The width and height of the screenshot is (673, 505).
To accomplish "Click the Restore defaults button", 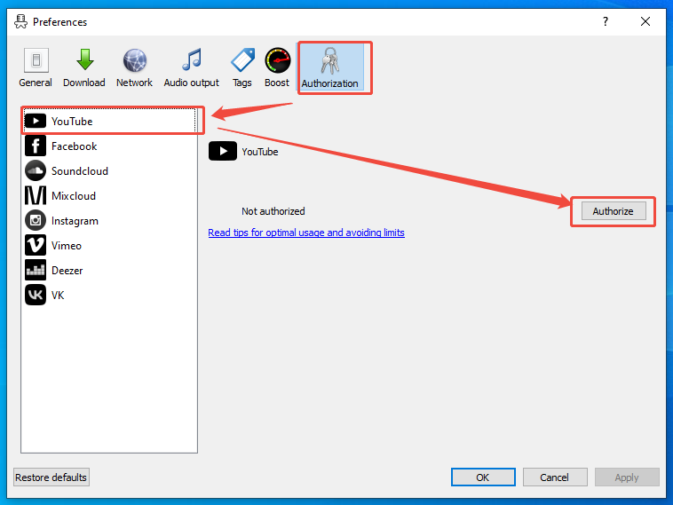I will (x=51, y=477).
